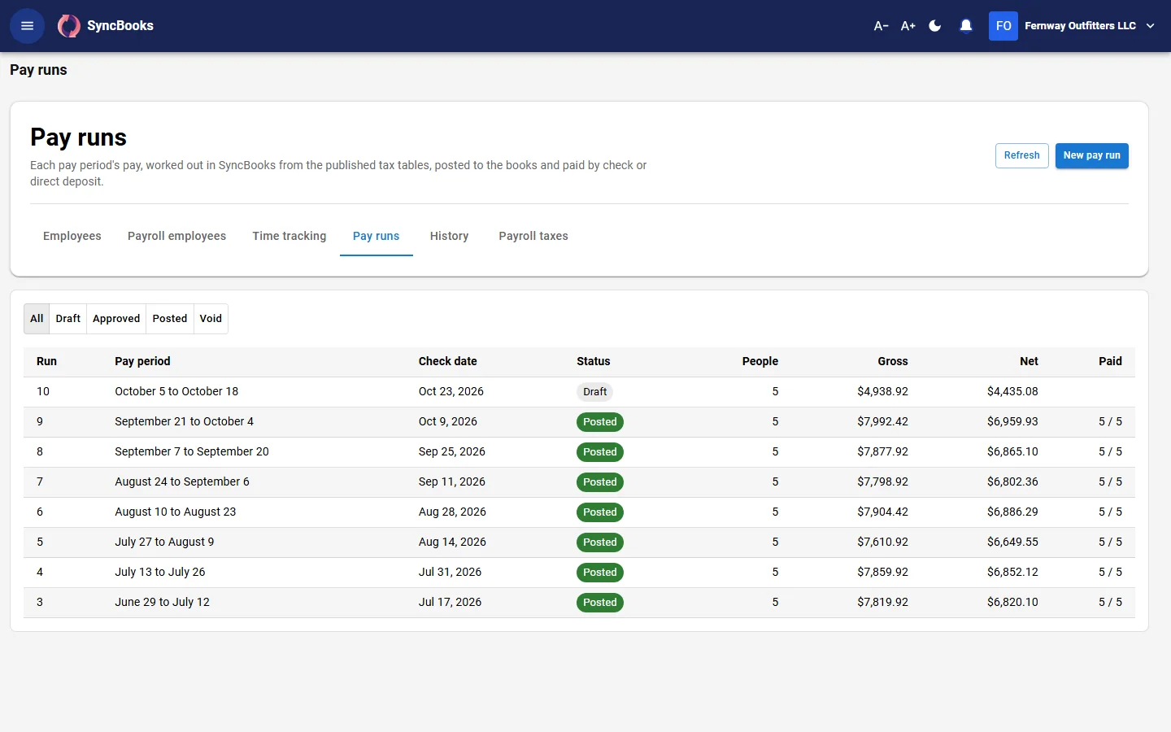The image size is (1171, 732).
Task: Click the Pay period column header
Action: (x=142, y=361)
